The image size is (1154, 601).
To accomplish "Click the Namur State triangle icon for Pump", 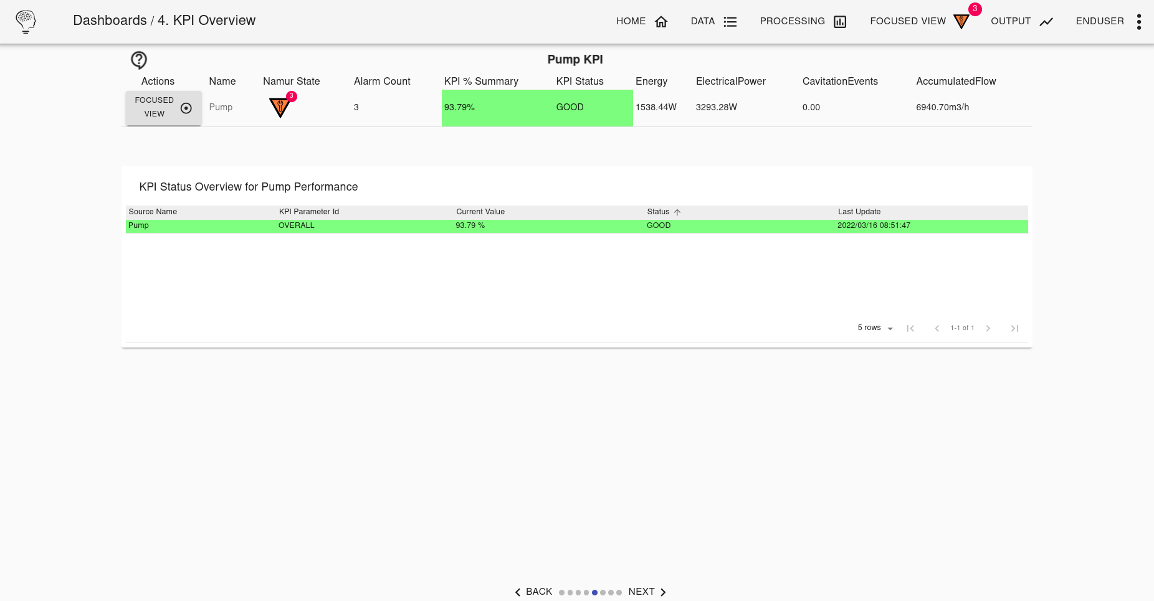I will pyautogui.click(x=280, y=107).
